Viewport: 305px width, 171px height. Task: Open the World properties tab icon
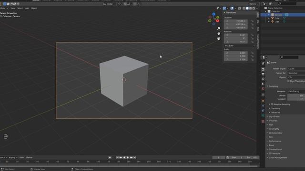[x=263, y=89]
